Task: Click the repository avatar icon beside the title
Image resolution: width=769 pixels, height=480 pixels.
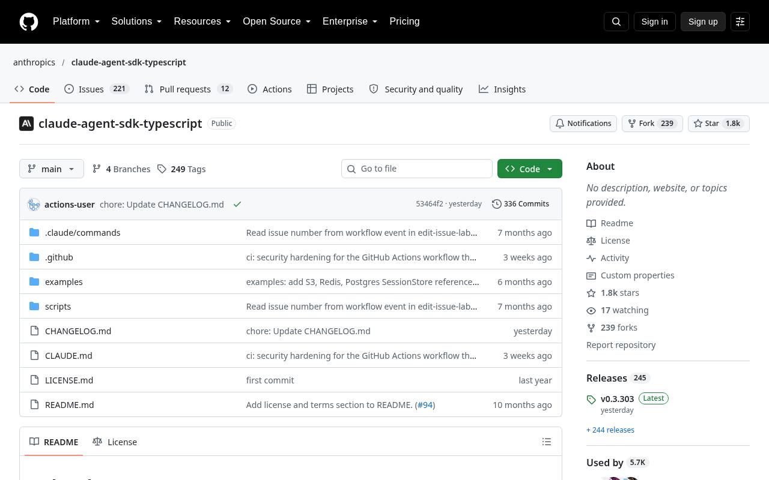Action: pos(26,124)
